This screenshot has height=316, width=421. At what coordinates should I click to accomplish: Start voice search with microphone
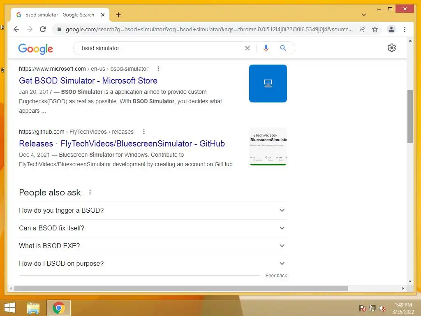pos(266,48)
